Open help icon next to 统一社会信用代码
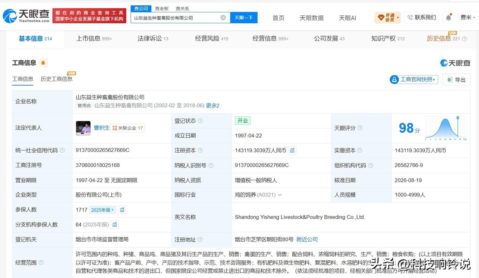The height and width of the screenshot is (278, 479). [62, 150]
